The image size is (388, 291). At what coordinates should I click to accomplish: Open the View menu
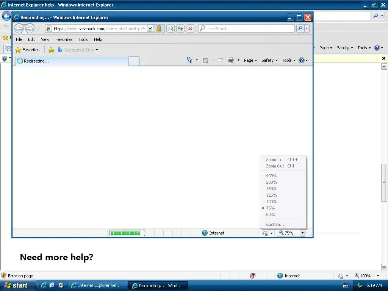[45, 39]
